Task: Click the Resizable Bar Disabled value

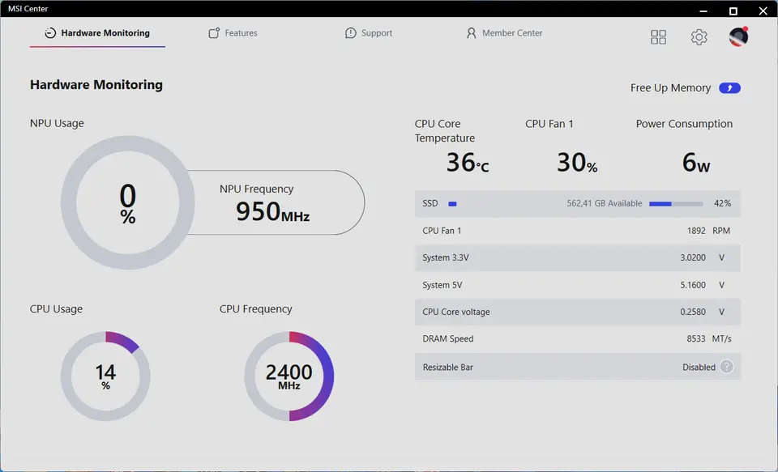Action: click(x=699, y=368)
